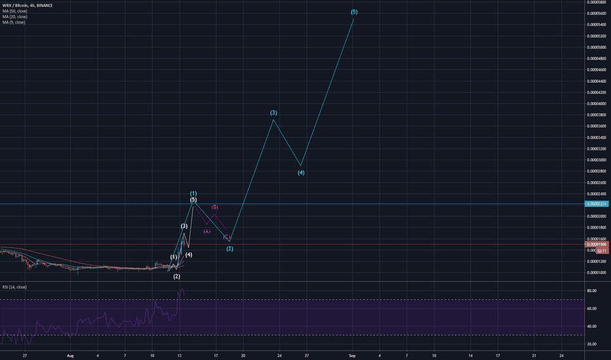Select the magenta (B) correction label

click(214, 207)
